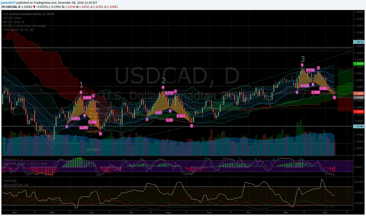
Task: Click the FX:USDCAD, D symbol header
Action: (x=11, y=7)
